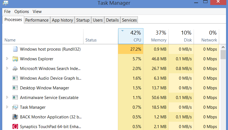Click the Antimalware Service Executable icon
The image size is (228, 130).
click(15, 98)
